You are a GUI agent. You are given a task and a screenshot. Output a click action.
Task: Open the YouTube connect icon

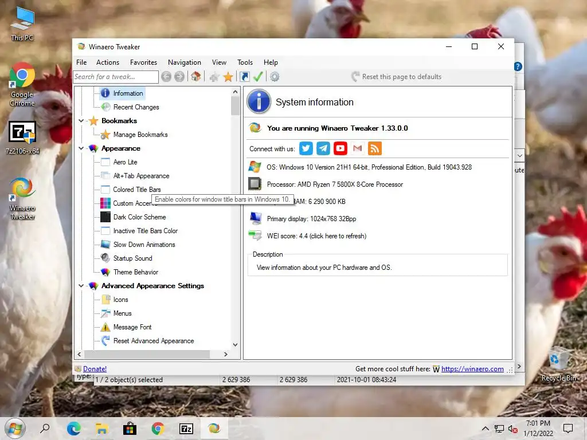pyautogui.click(x=341, y=148)
